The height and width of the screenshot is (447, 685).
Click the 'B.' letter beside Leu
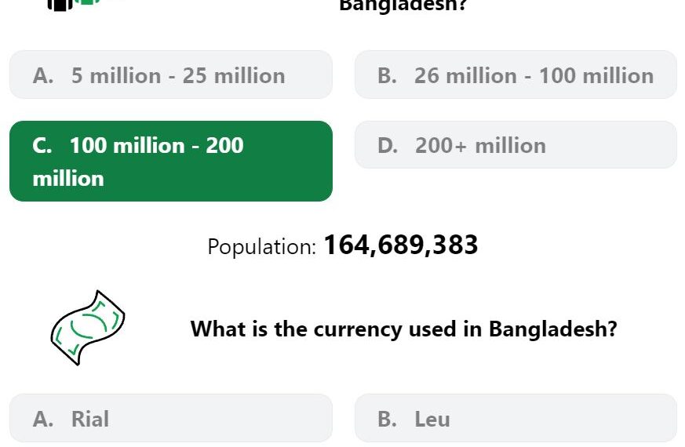pyautogui.click(x=388, y=419)
